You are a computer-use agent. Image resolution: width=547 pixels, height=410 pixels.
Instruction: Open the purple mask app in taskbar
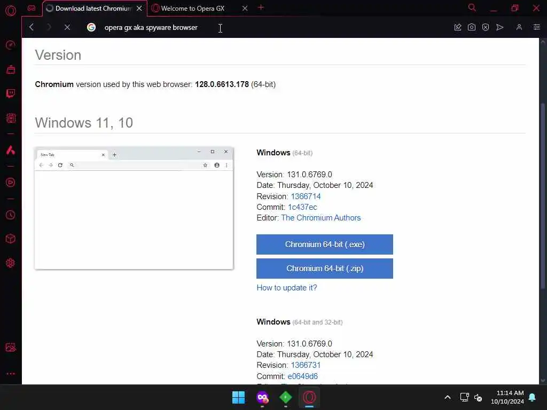coord(262,397)
